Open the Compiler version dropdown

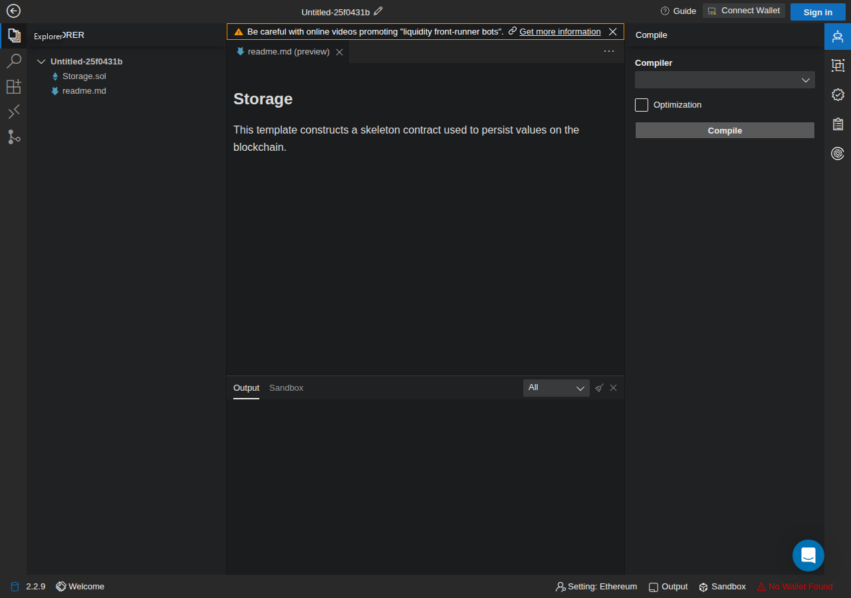point(725,80)
